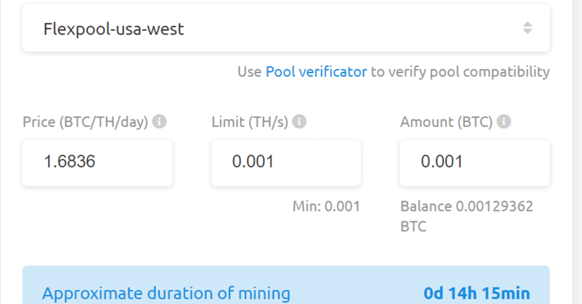
Task: Click the word 'Use' before Pool verificator
Action: [x=249, y=72]
